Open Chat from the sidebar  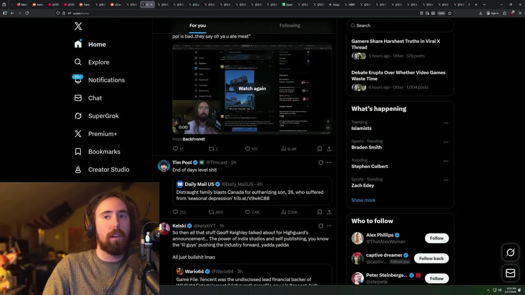click(88, 98)
